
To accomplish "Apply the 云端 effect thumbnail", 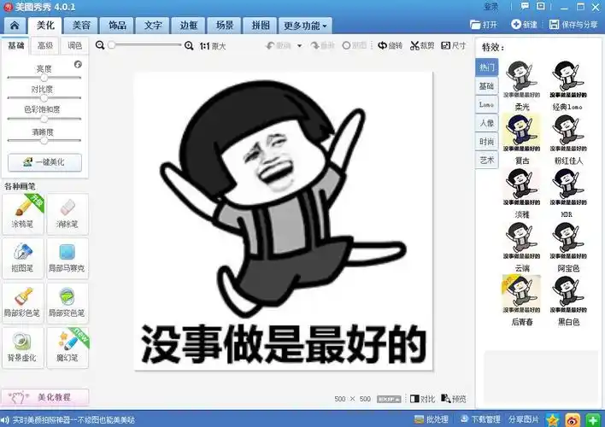I will tap(521, 241).
